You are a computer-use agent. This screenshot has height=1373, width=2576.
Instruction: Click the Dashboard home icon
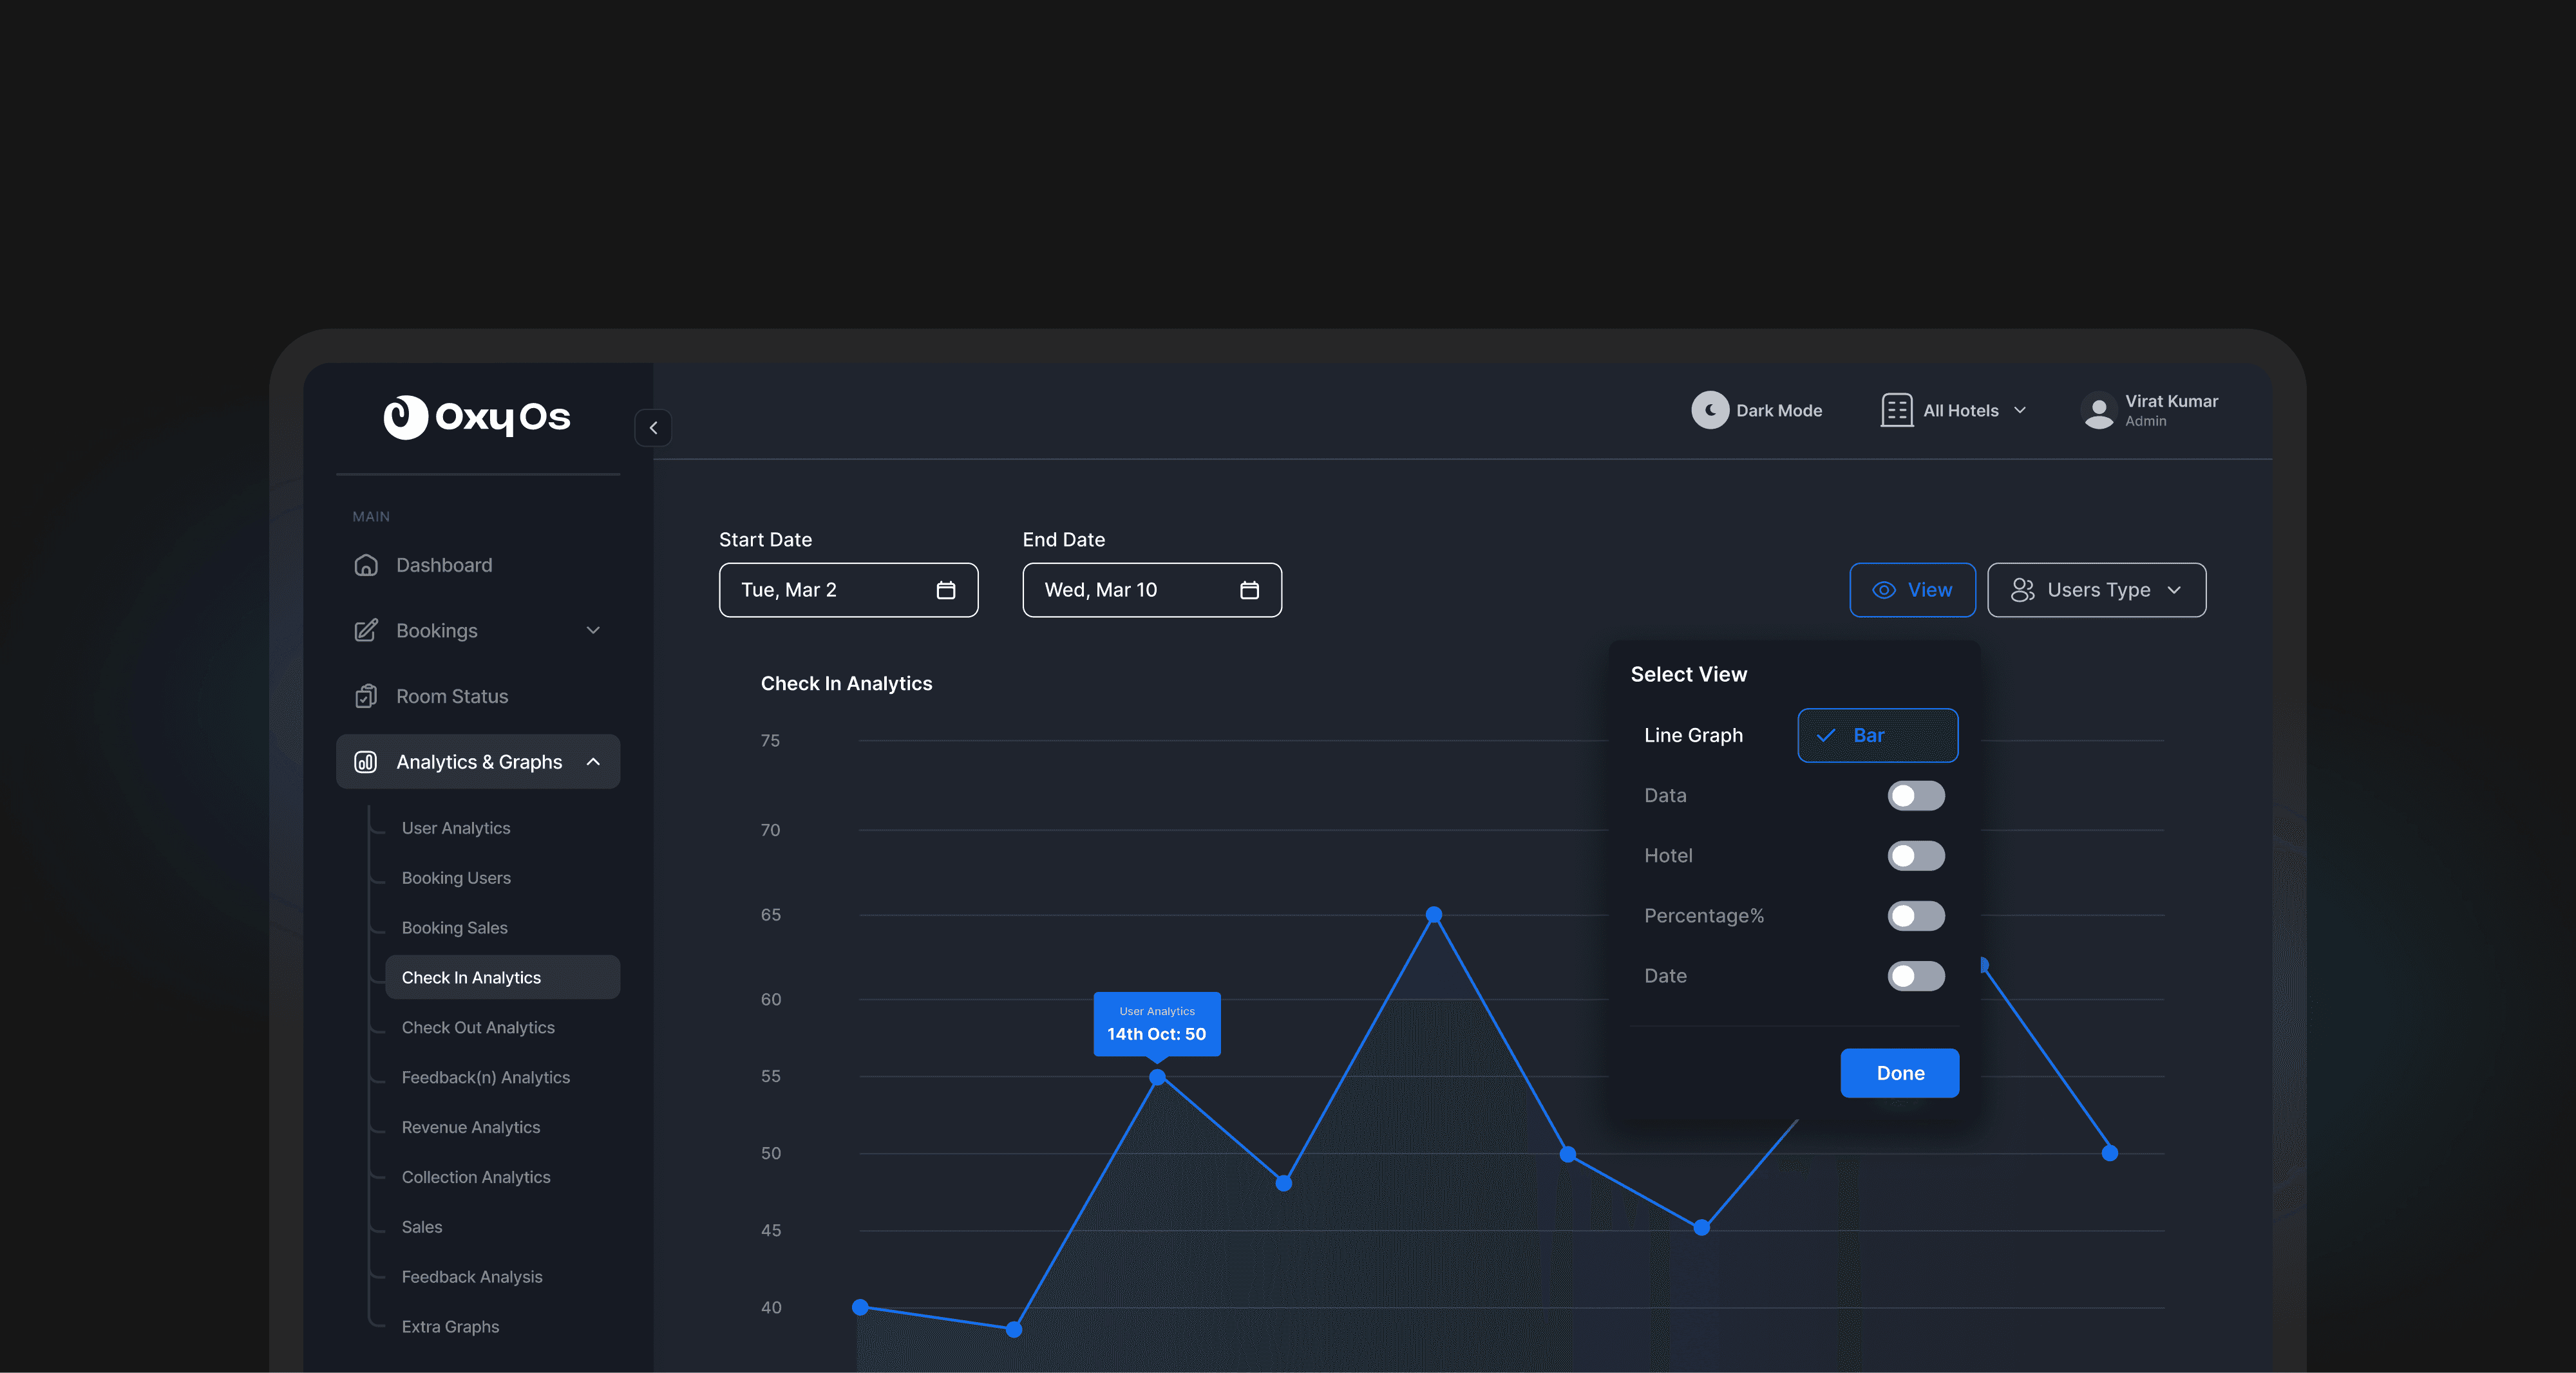[366, 565]
